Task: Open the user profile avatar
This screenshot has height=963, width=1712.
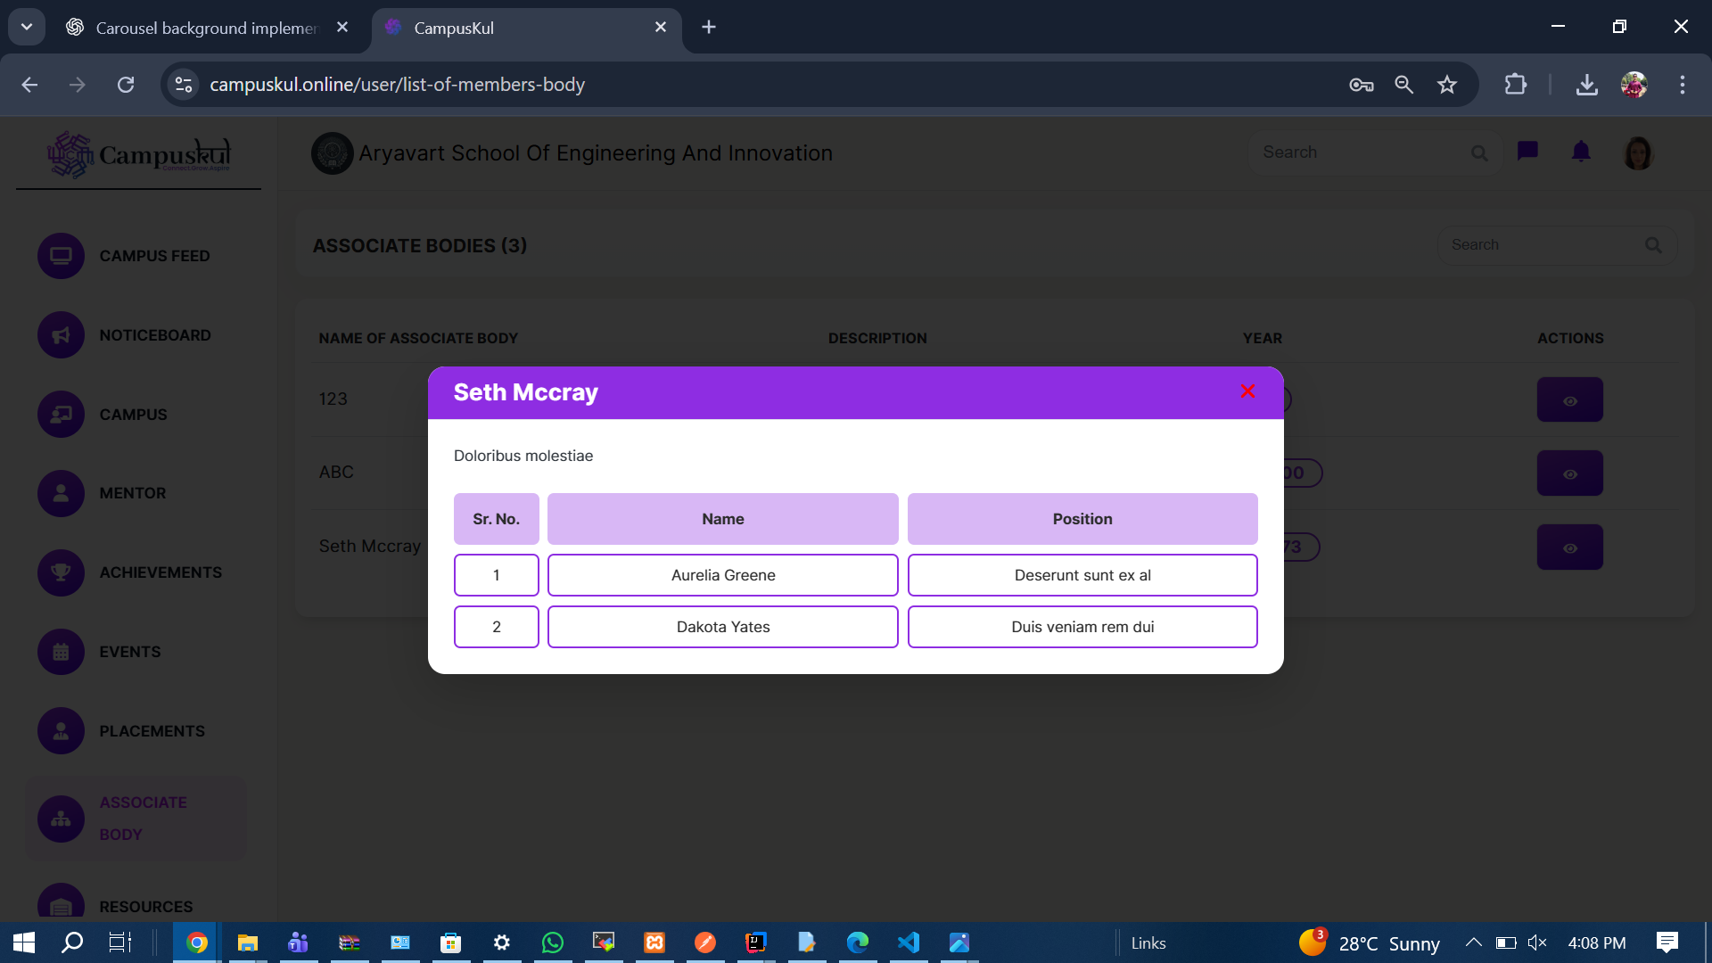Action: click(1638, 152)
